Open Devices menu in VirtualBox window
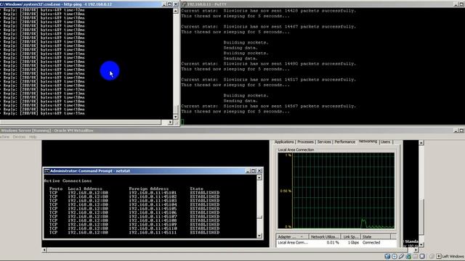The image size is (465, 261). [19, 137]
